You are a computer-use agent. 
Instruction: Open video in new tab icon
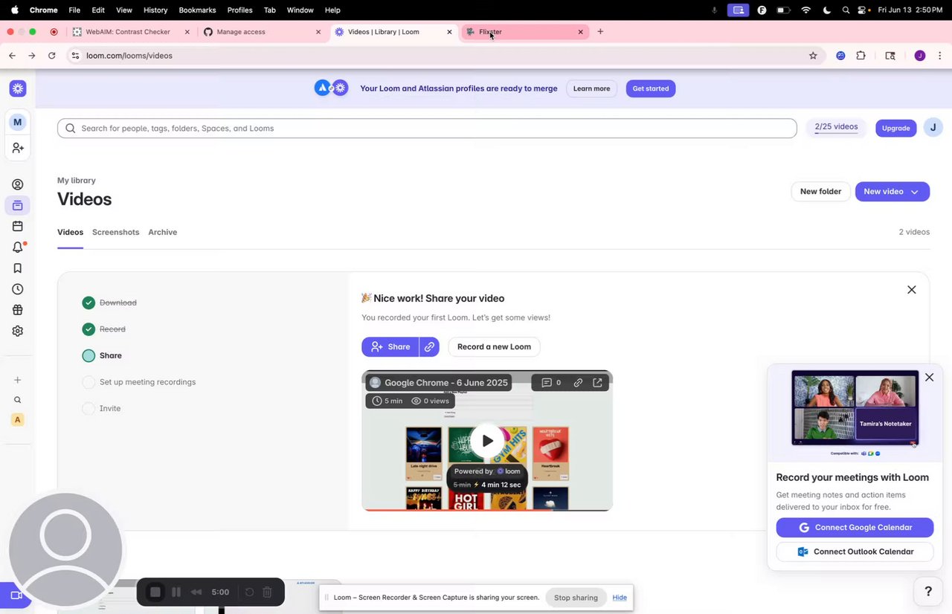click(x=597, y=383)
